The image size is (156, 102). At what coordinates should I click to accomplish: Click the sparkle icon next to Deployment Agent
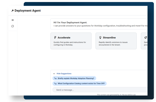pyautogui.click(x=13, y=10)
